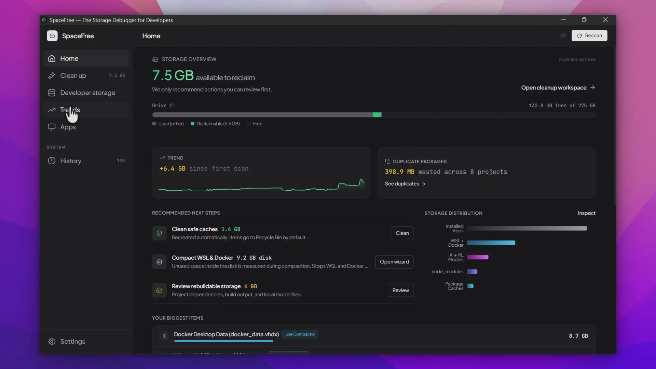Click the green Reclaimable segment of drive bar

[377, 115]
